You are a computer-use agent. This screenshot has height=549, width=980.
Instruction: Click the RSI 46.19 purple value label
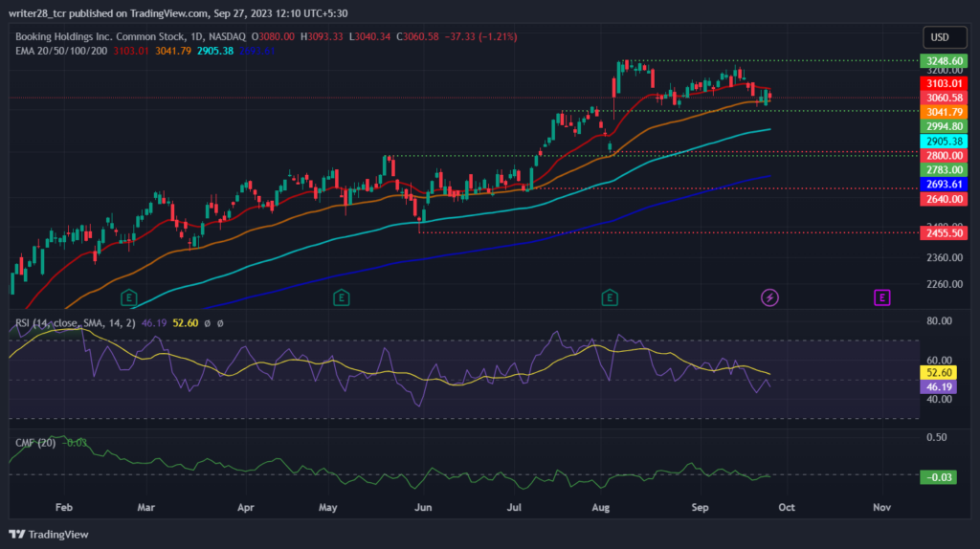938,387
